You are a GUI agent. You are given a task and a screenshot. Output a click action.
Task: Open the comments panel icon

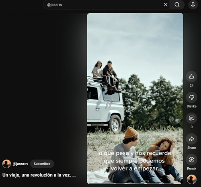pos(191,118)
